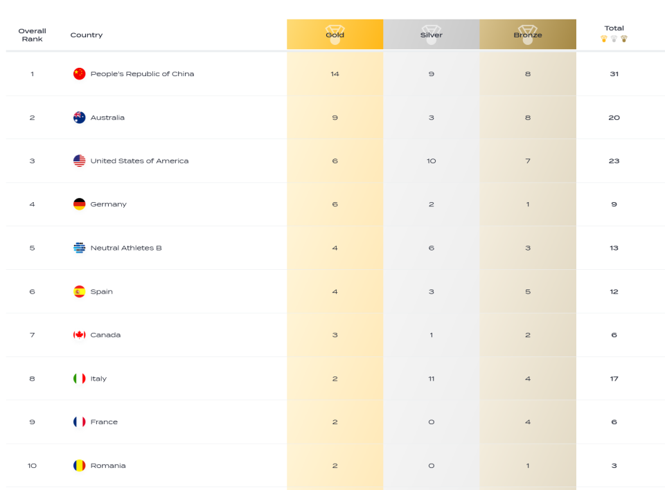Click the Australia flag icon

click(x=79, y=118)
